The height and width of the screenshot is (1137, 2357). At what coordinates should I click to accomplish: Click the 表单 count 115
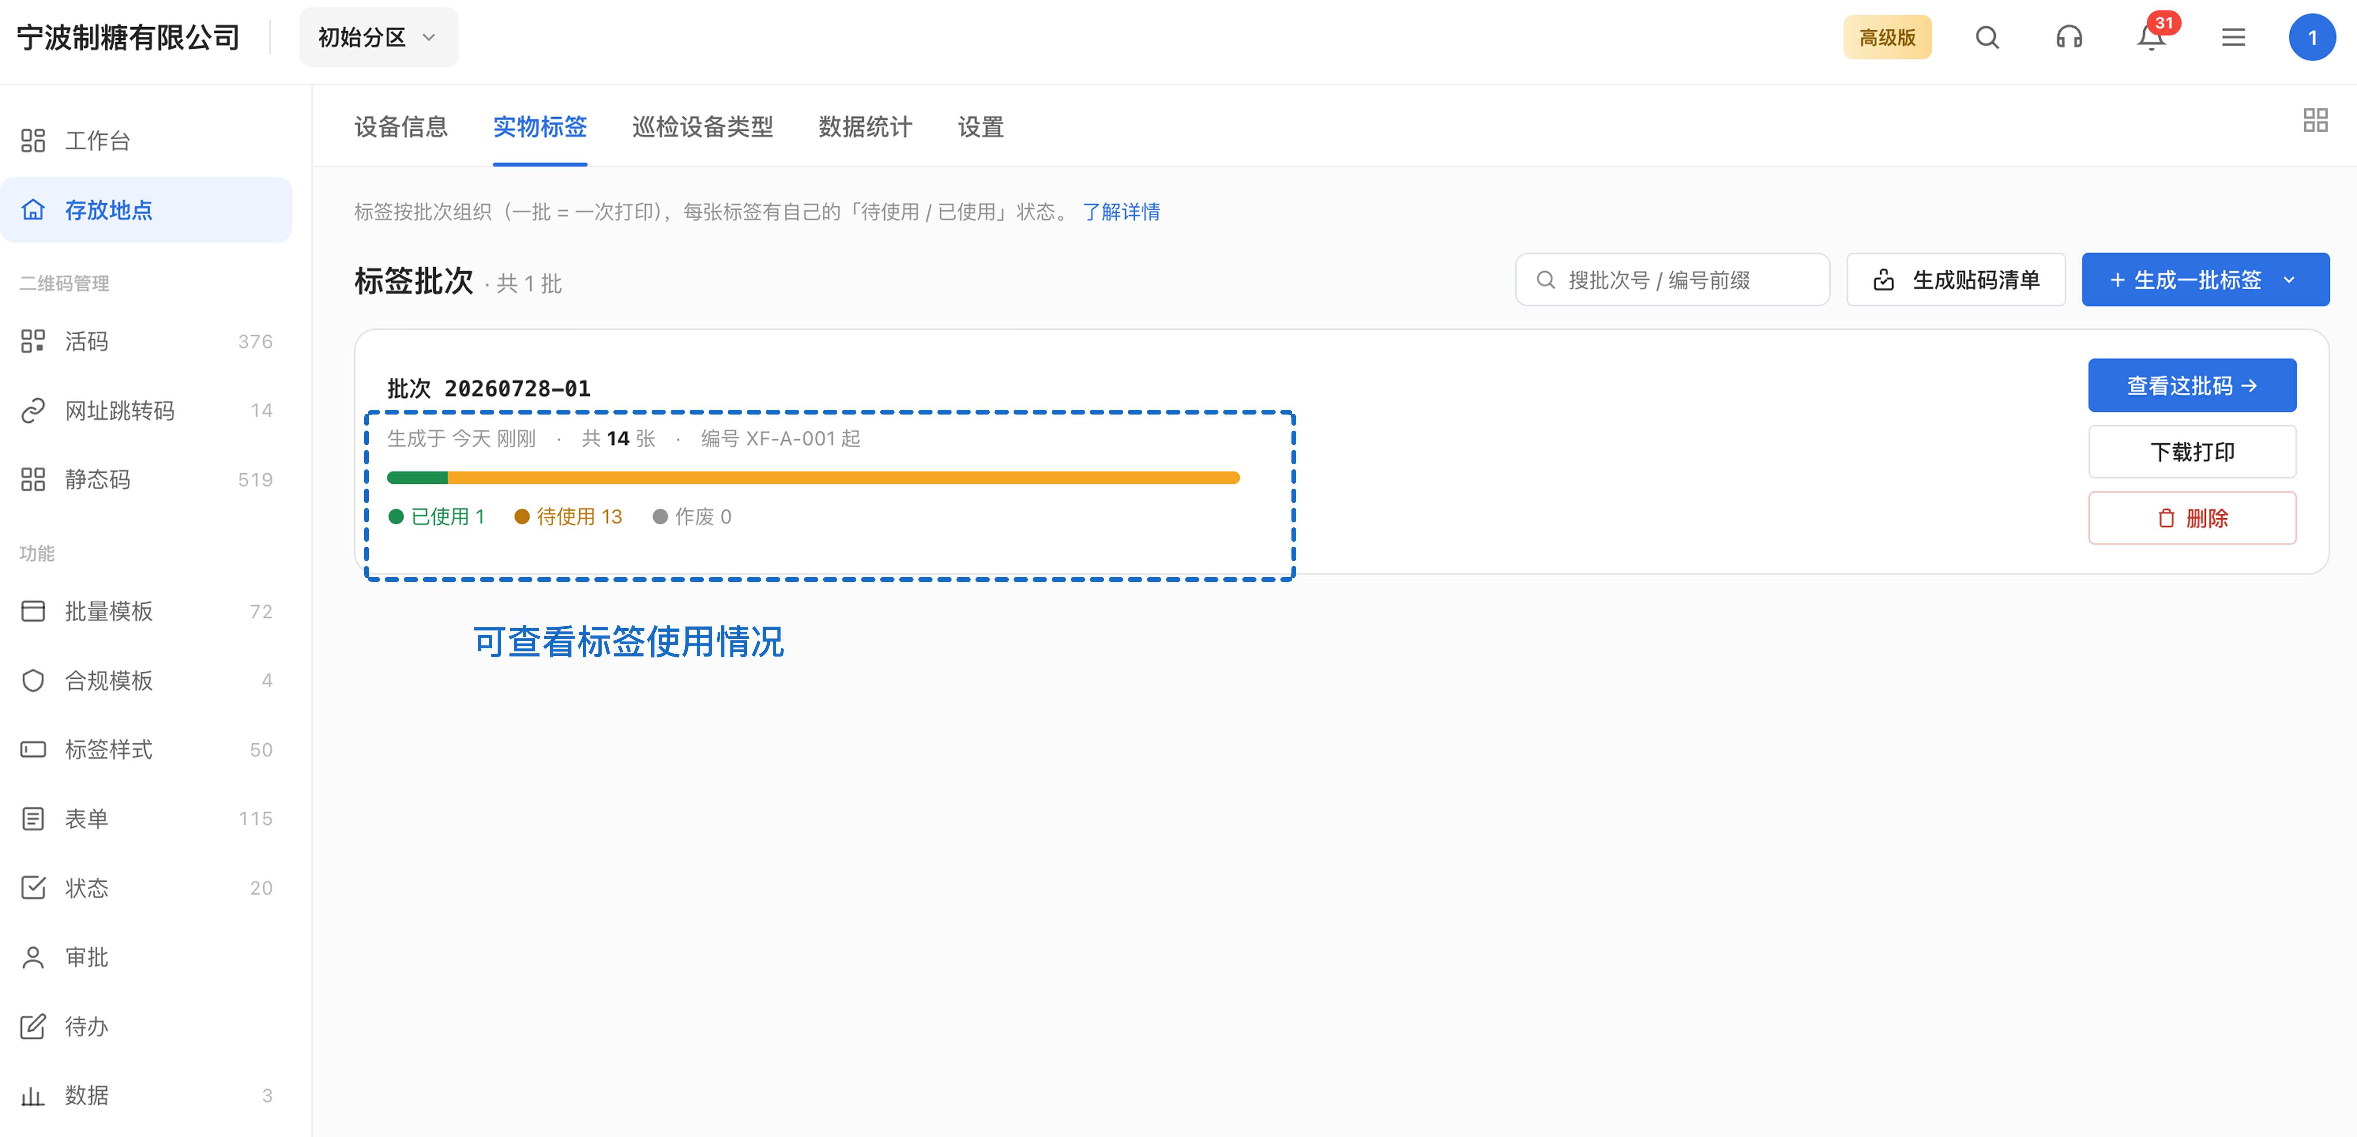(x=255, y=819)
